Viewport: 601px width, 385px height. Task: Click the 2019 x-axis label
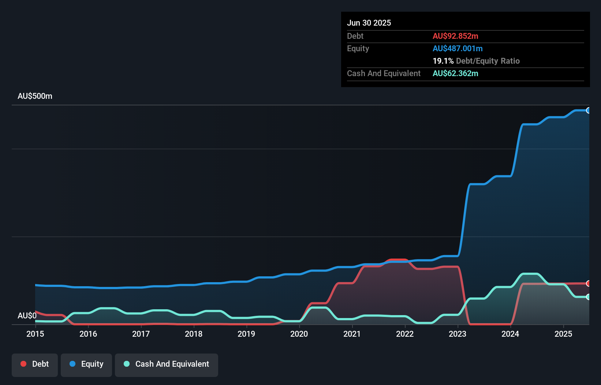(246, 334)
